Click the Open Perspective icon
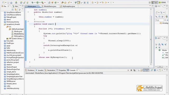 150,2
